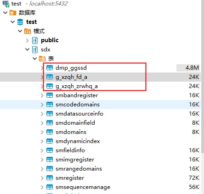Collapse the 表 tables folder
Screen dimensions: 204x194
[x=35, y=59]
